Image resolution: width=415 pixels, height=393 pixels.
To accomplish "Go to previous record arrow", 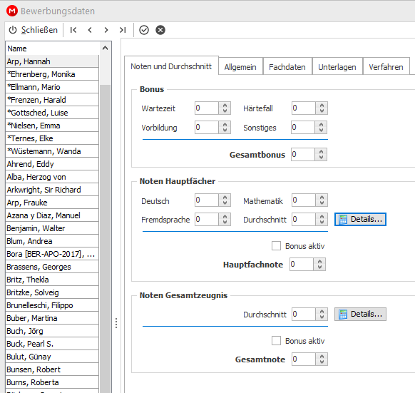I will (x=90, y=30).
